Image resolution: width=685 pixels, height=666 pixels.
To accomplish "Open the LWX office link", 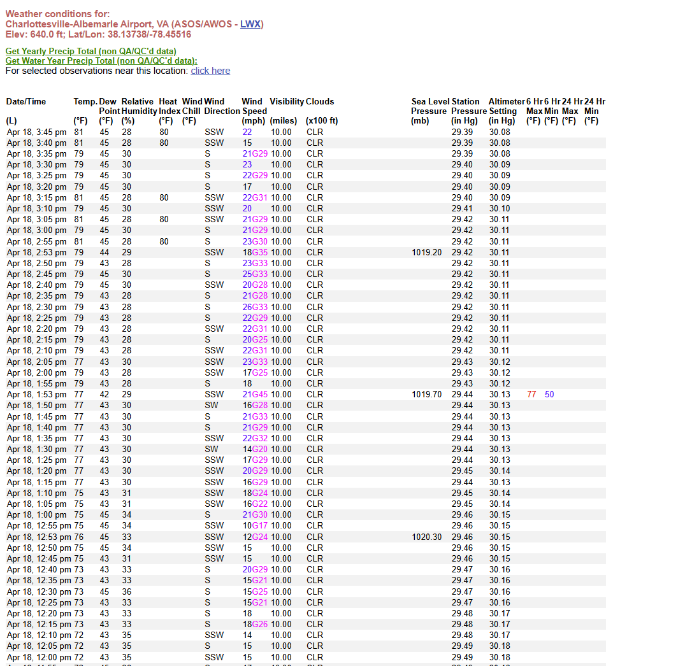I will 250,24.
